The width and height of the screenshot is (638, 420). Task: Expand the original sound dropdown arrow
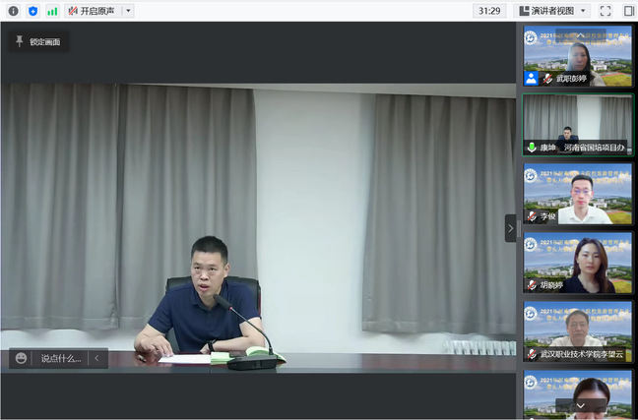click(x=128, y=11)
